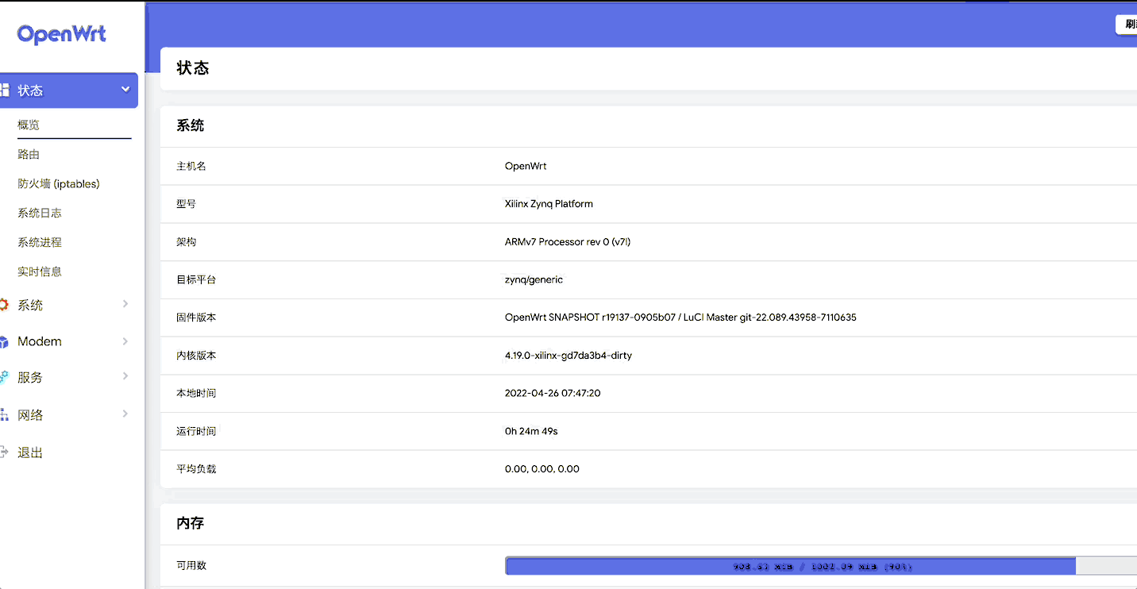1137x589 pixels.
Task: Open the 系统日志 page
Action: tap(40, 213)
